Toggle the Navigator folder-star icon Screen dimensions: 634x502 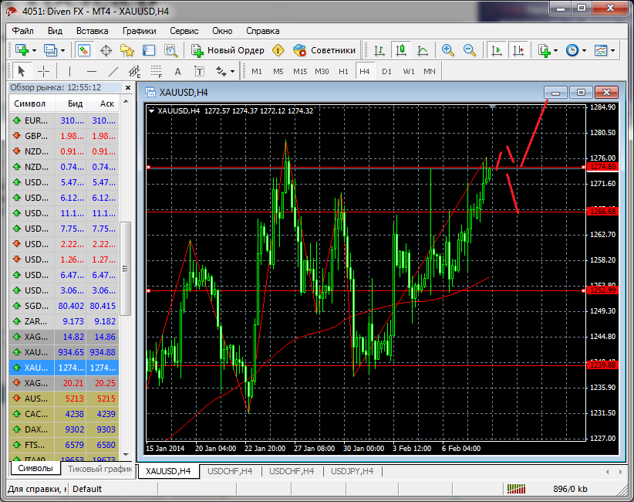click(x=127, y=50)
